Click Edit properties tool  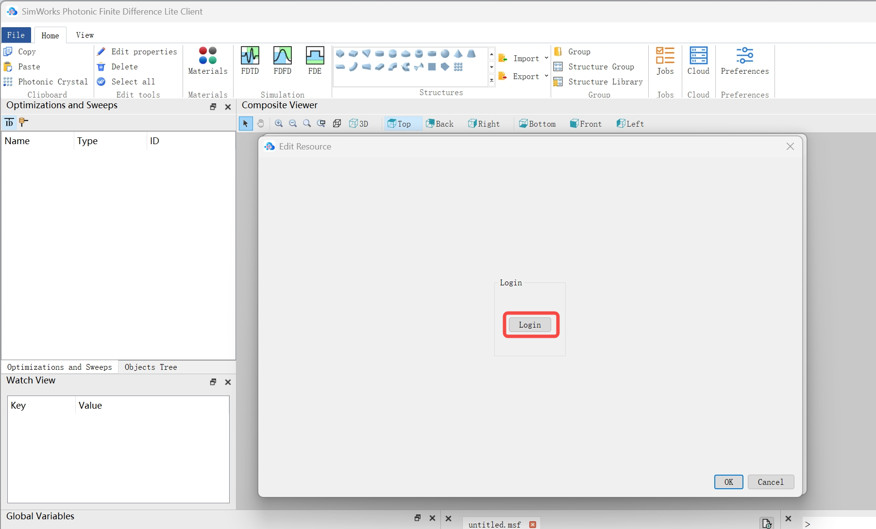pos(137,51)
